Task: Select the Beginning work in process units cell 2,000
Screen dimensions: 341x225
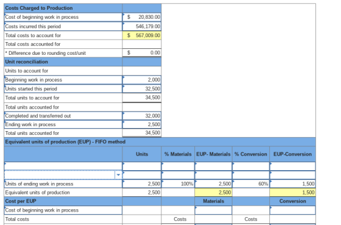Action: pos(142,80)
